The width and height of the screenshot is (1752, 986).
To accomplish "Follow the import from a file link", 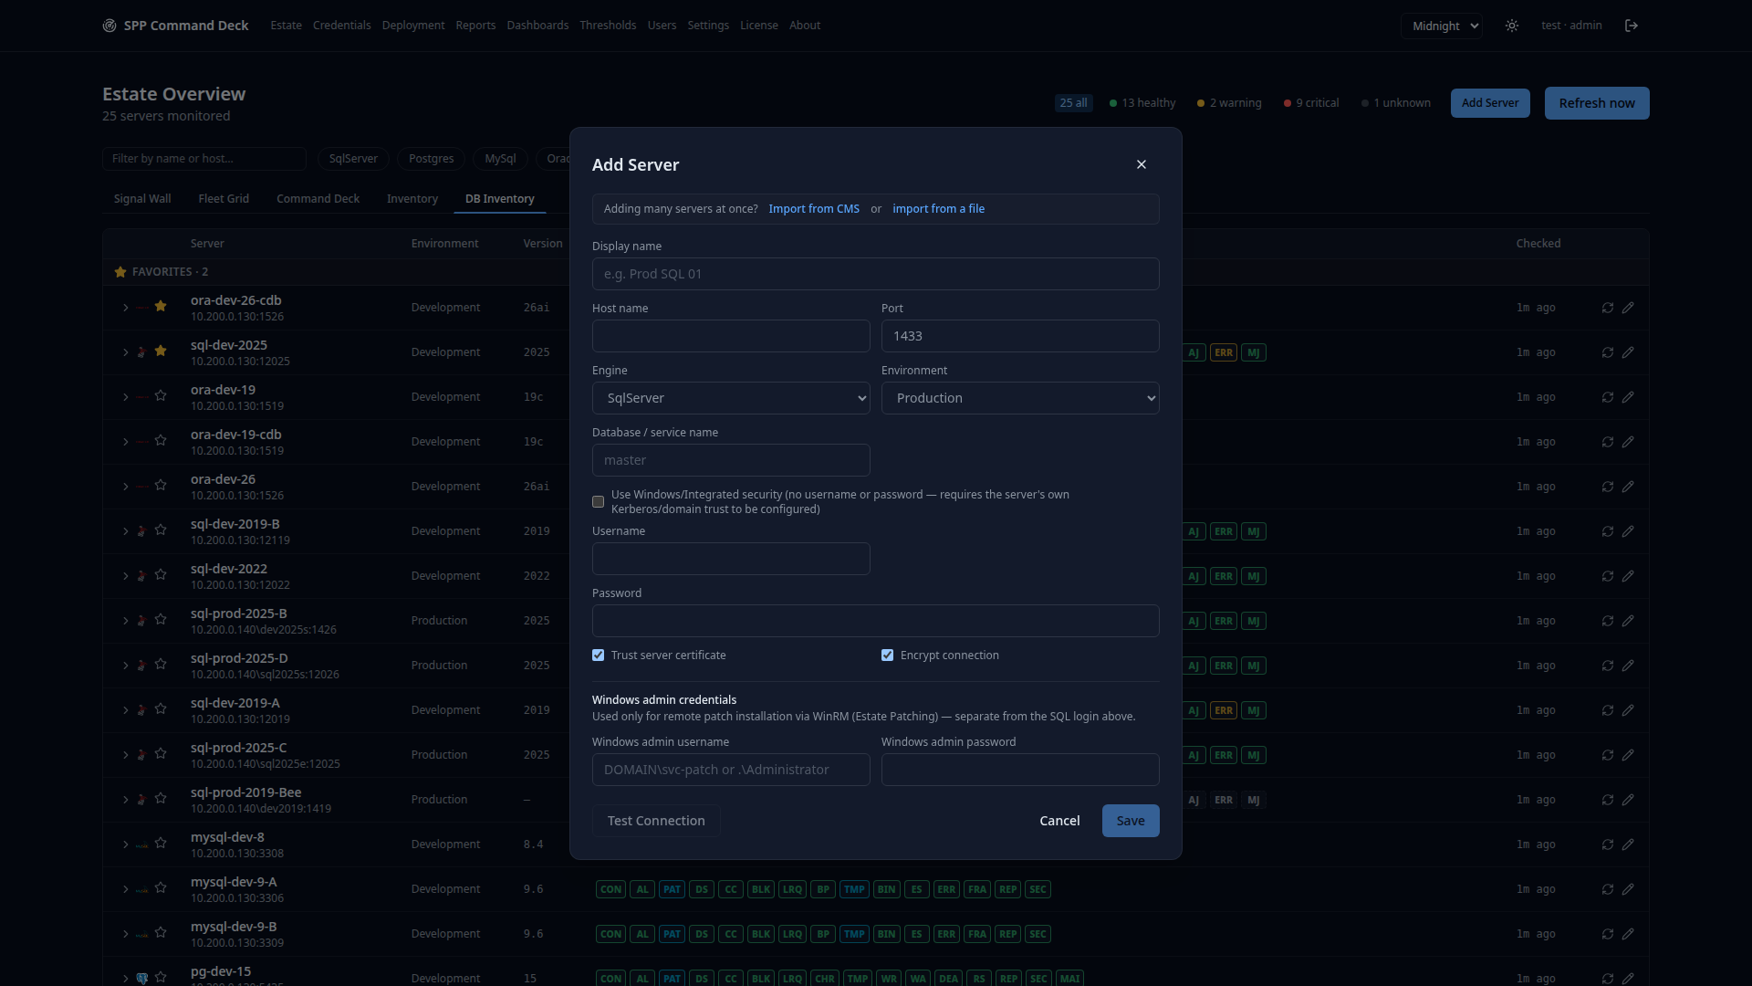I will [938, 209].
